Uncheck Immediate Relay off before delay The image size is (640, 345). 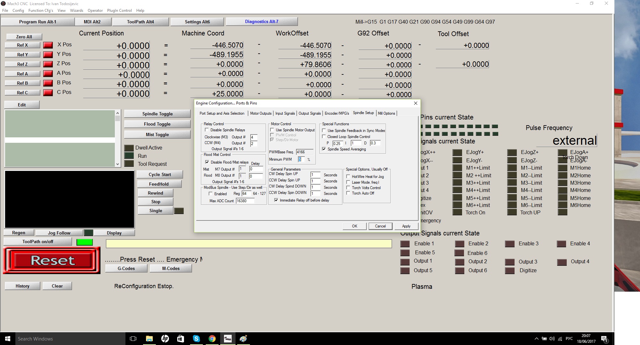pyautogui.click(x=276, y=200)
